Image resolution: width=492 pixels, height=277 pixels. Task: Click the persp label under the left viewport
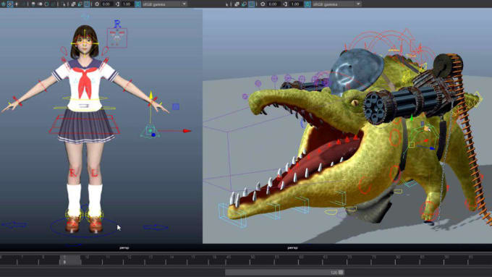click(124, 247)
